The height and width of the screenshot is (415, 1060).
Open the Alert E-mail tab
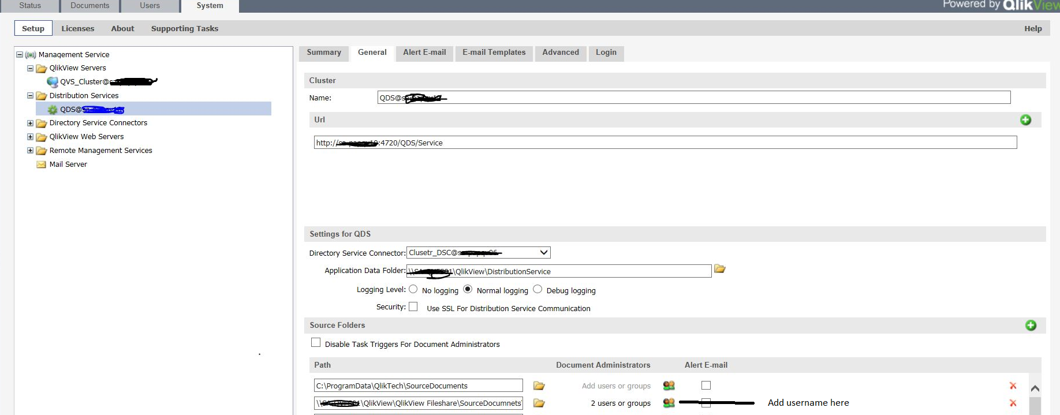point(424,53)
